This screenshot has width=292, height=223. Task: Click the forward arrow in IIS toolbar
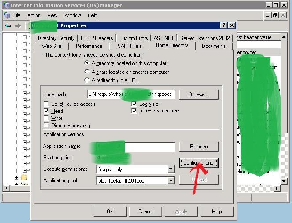(x=18, y=26)
